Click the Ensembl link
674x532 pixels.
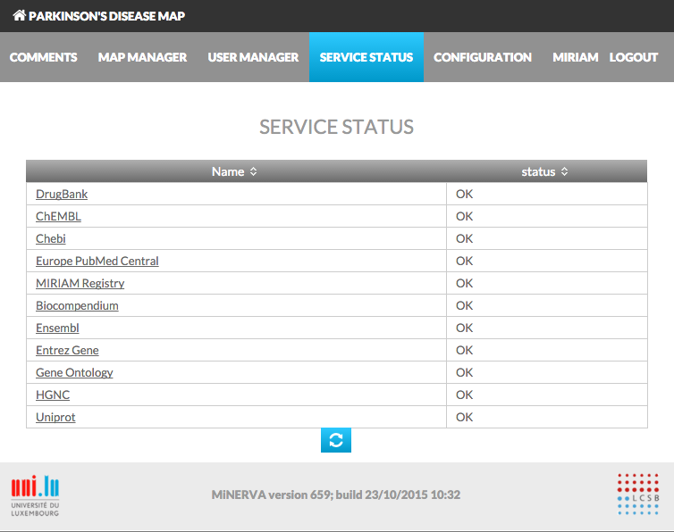click(x=57, y=328)
